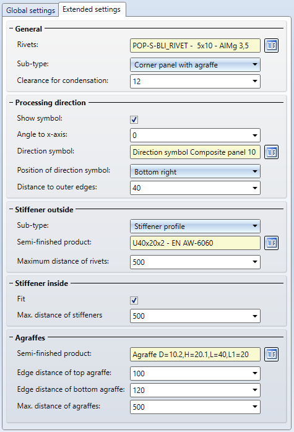This screenshot has height=432, width=294.
Task: Uncheck the Show symbol checkbox
Action: tap(134, 119)
